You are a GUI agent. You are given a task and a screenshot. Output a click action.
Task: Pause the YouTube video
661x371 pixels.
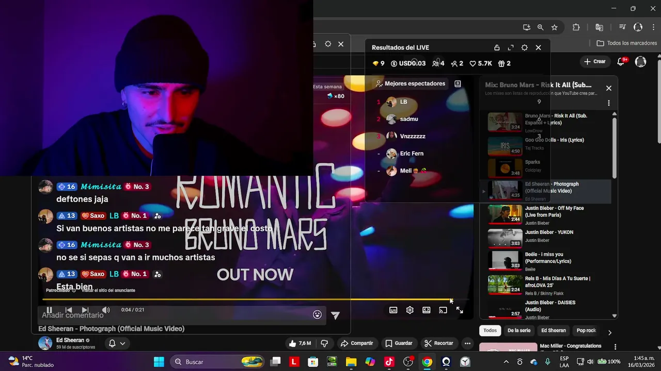tap(49, 310)
